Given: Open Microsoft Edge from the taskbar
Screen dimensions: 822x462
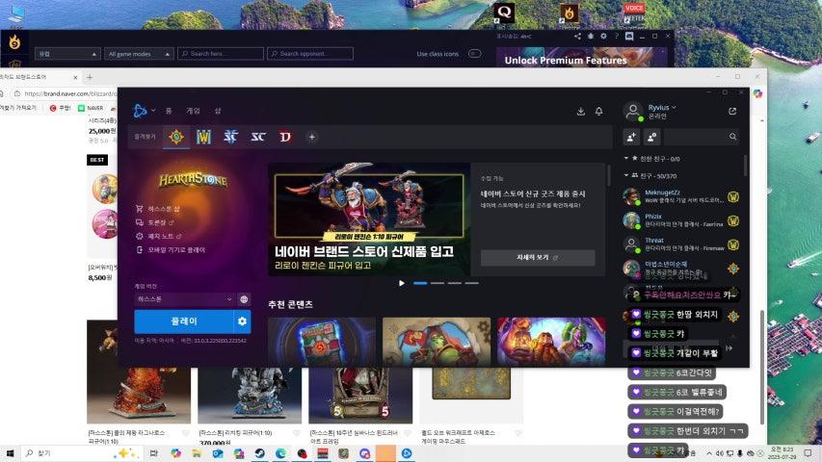Looking at the screenshot, I should 280,453.
